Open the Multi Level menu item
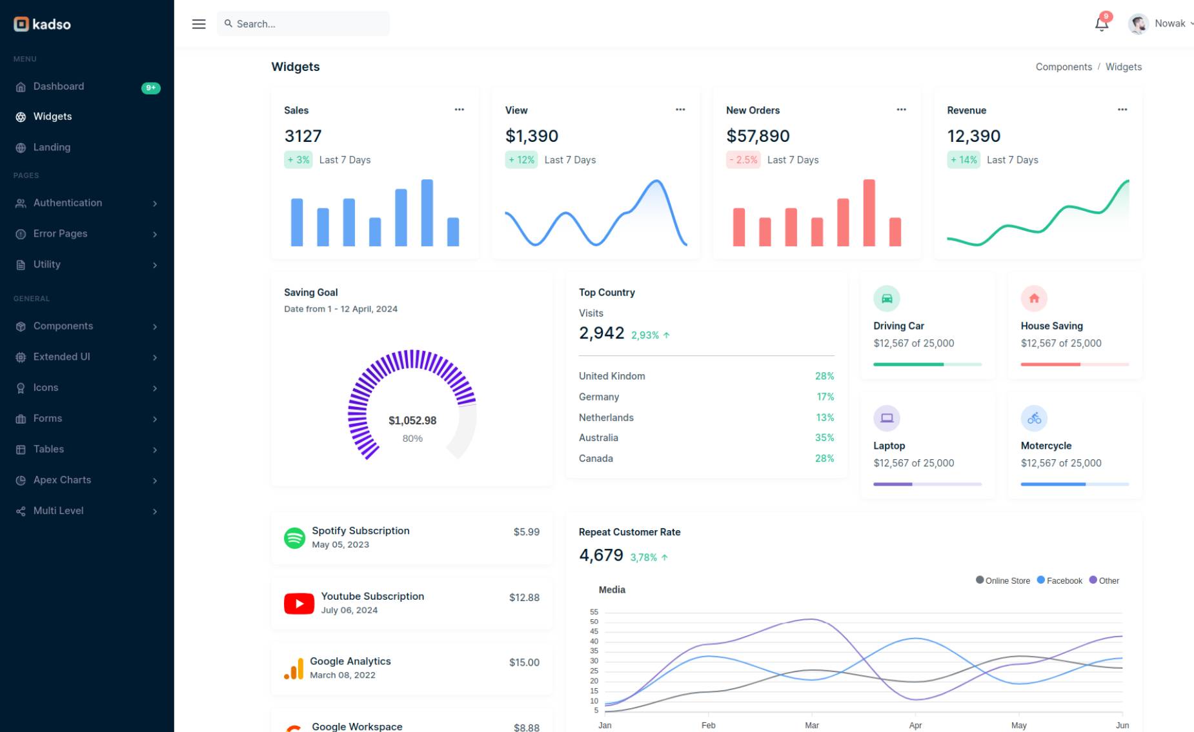This screenshot has width=1194, height=732. (87, 511)
